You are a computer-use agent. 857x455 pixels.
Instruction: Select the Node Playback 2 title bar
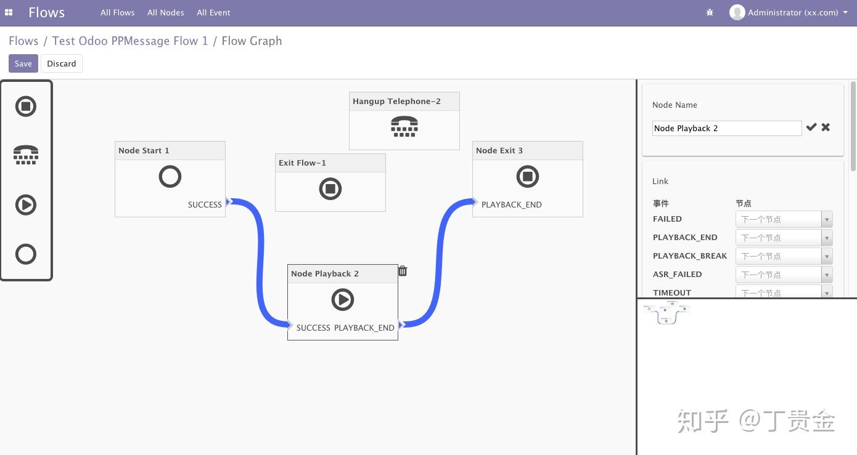[x=343, y=274]
